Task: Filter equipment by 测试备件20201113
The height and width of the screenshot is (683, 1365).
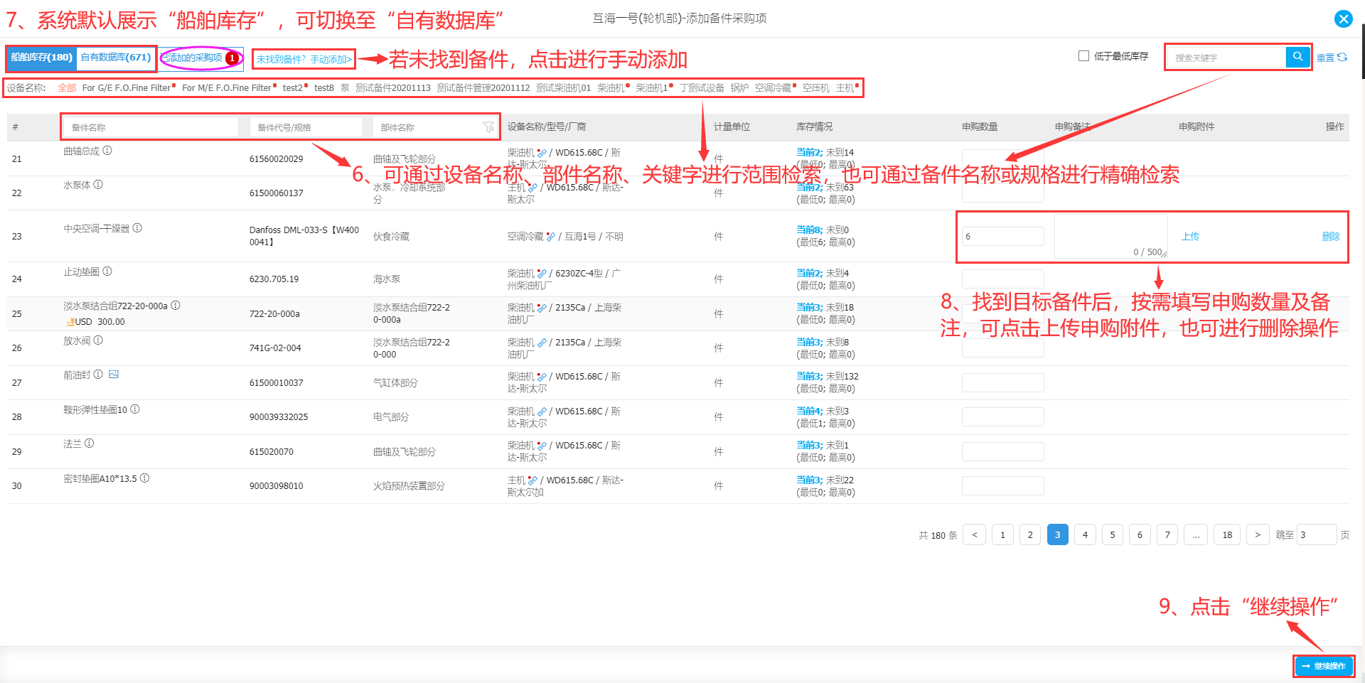Action: tap(393, 88)
